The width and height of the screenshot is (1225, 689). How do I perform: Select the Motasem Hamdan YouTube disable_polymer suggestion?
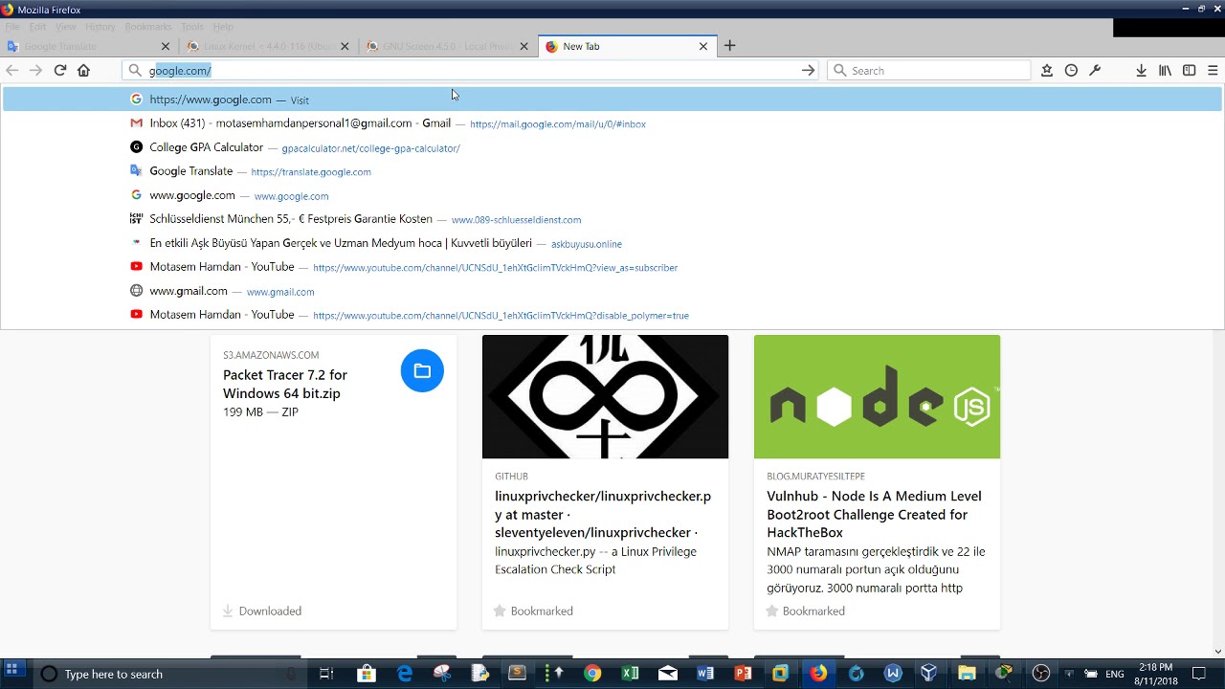click(612, 315)
